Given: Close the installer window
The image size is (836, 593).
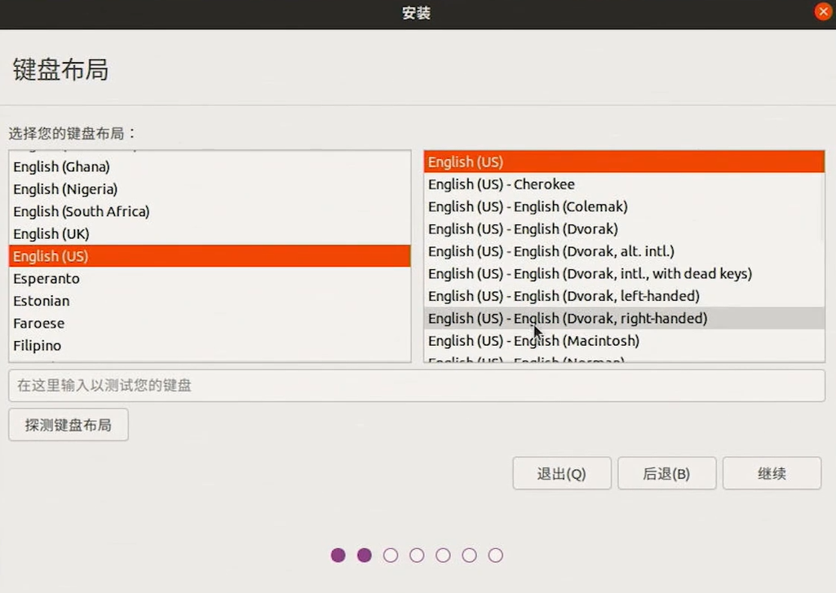Looking at the screenshot, I should (x=823, y=11).
